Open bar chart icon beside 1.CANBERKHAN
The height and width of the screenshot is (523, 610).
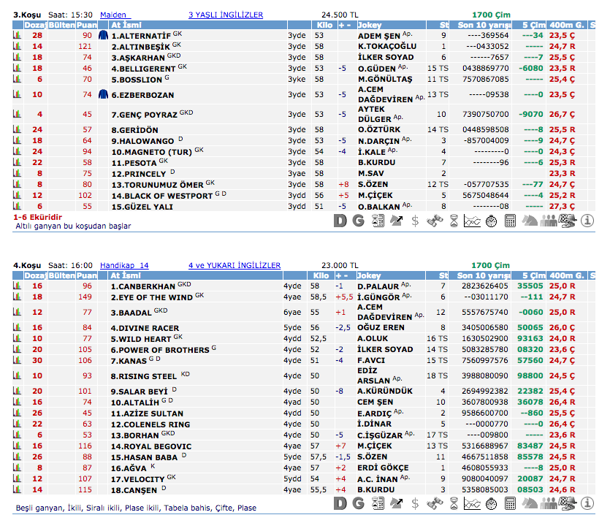[17, 286]
